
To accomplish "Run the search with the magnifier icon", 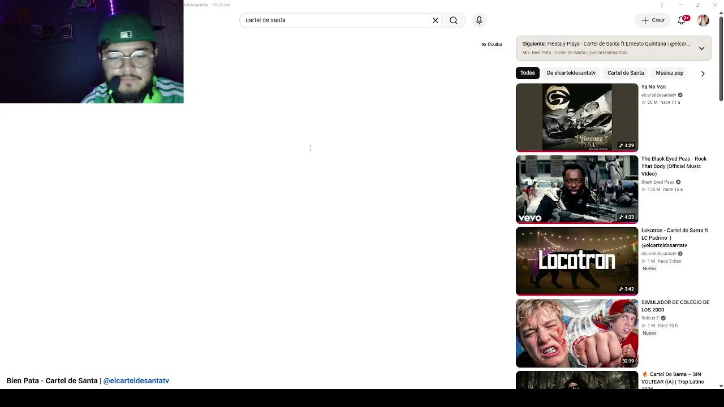I will click(x=454, y=20).
